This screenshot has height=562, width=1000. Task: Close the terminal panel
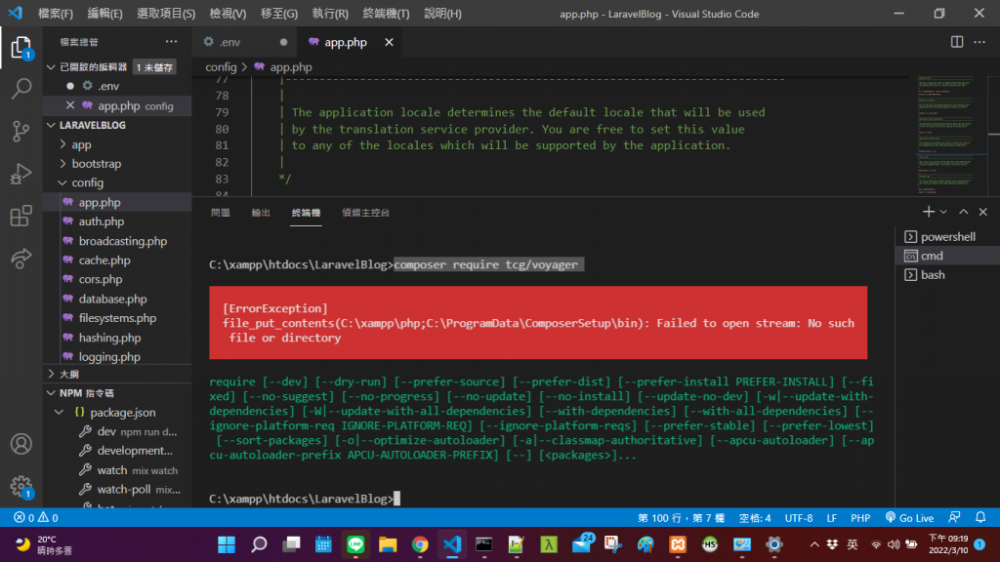pyautogui.click(x=982, y=212)
